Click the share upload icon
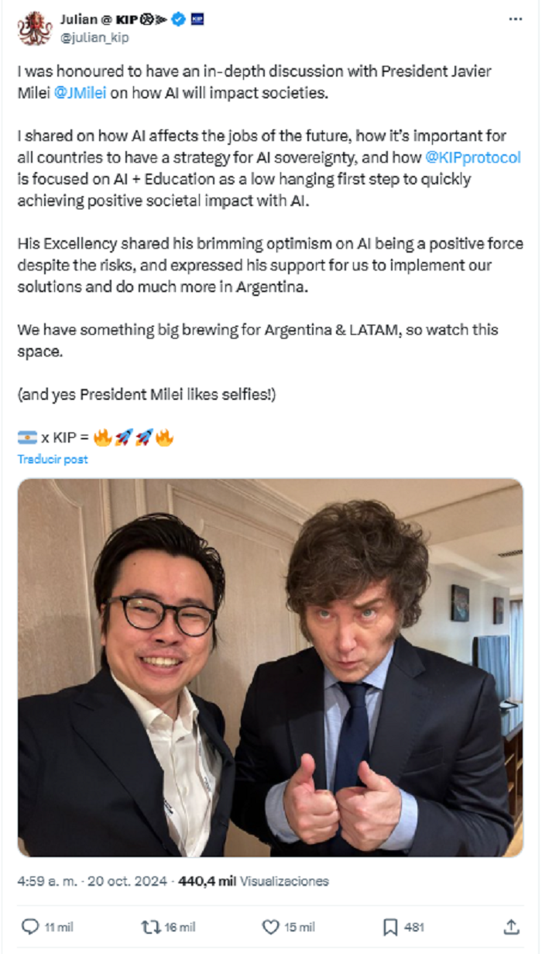Viewport: 542px width, 954px height. point(511,926)
